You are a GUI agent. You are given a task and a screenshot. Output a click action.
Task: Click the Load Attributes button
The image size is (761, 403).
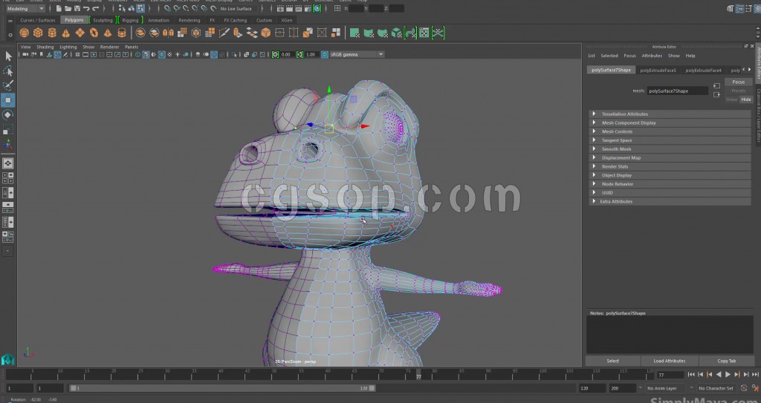pos(670,361)
